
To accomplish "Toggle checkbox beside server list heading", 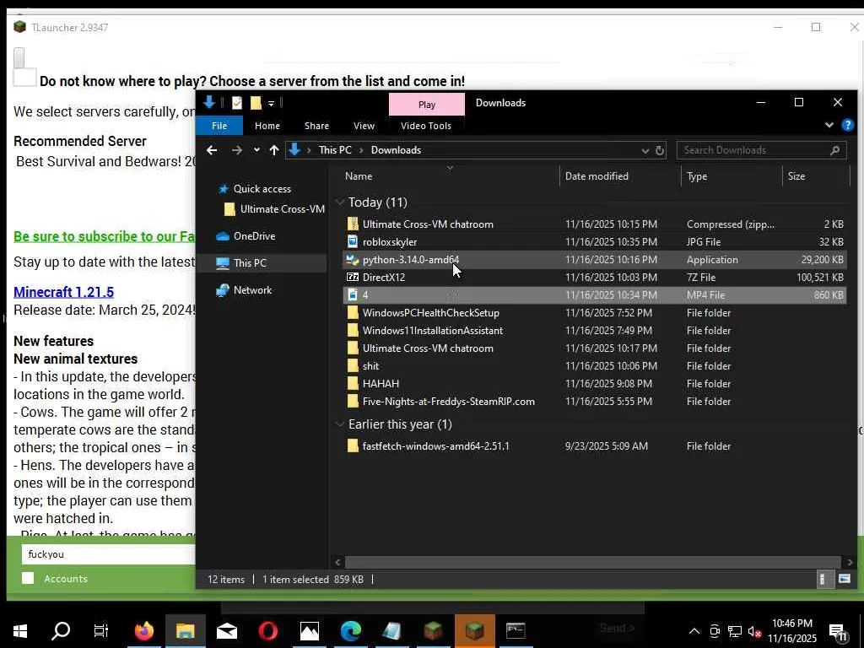I will (x=24, y=77).
